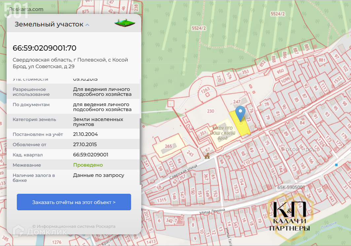
Task: Select parcel 351 on the map
Action: pyautogui.click(x=203, y=133)
